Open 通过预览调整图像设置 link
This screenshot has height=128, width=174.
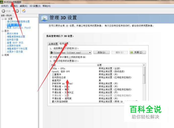[18, 22]
